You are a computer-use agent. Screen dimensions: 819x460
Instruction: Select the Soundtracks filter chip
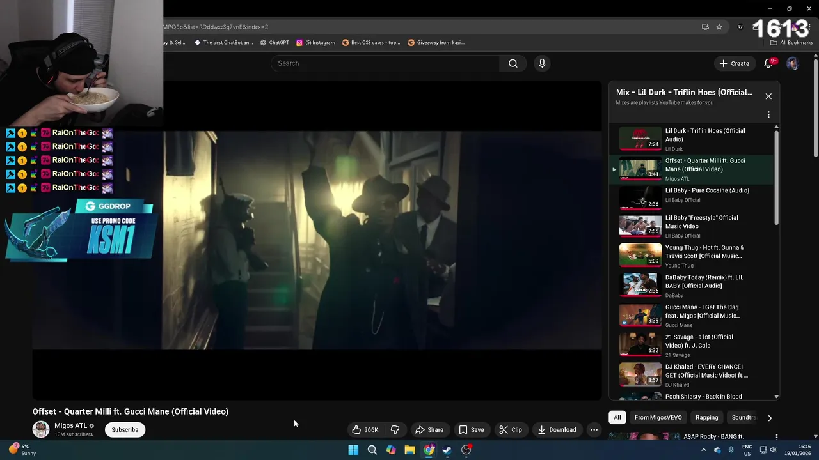click(x=743, y=417)
